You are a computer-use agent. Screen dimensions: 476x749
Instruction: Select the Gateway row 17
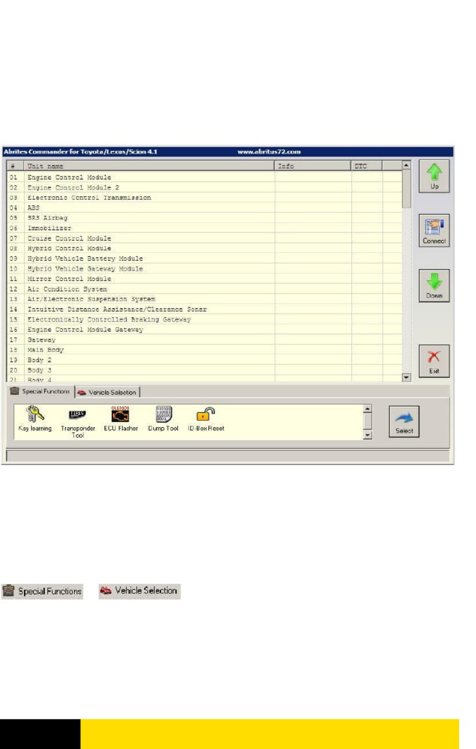(x=205, y=340)
